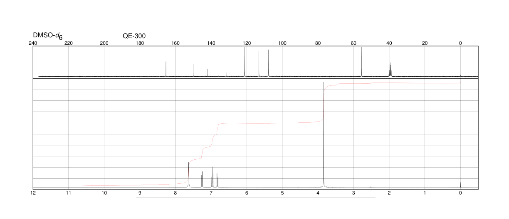Select the 140 tick on carbon axis

[211, 43]
